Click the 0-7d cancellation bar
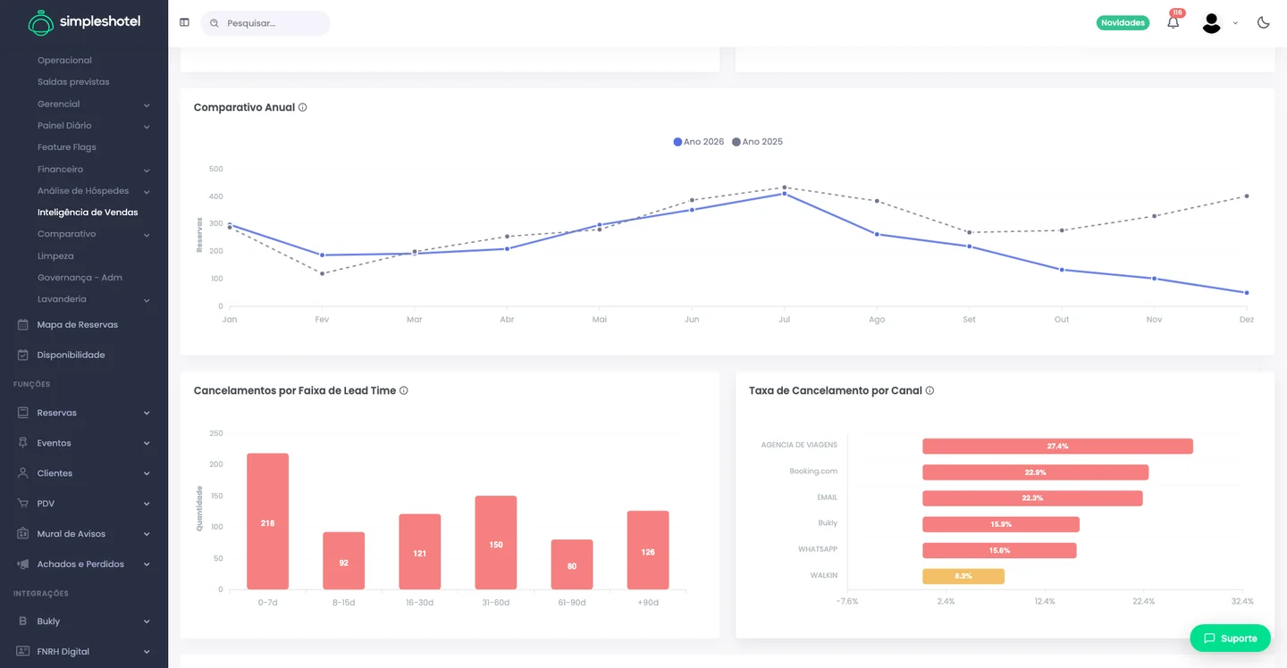This screenshot has width=1287, height=668. click(x=268, y=522)
